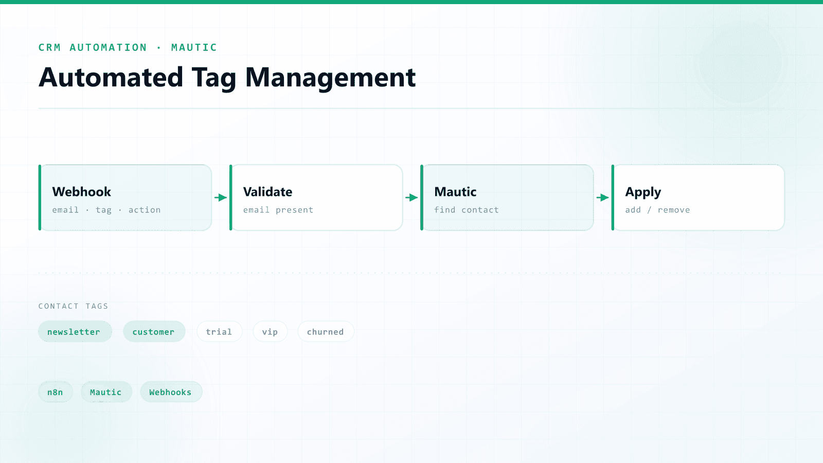Click the Automated Tag Management heading
This screenshot has height=463, width=823.
pyautogui.click(x=227, y=78)
